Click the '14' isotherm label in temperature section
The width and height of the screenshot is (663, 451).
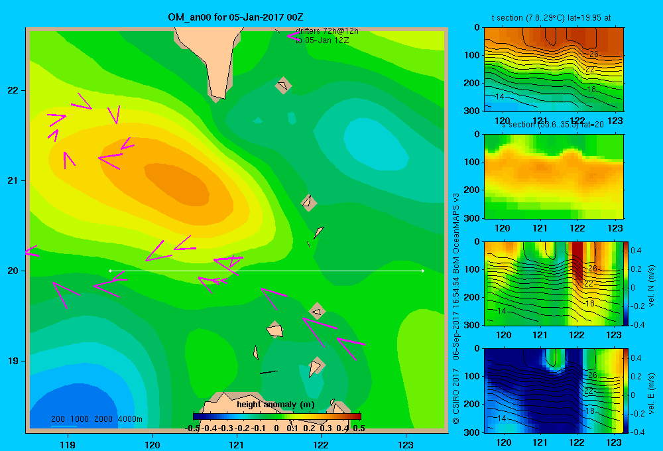[x=499, y=97]
